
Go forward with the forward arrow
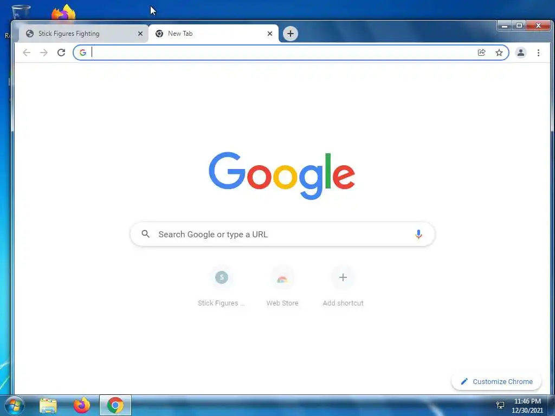pyautogui.click(x=44, y=53)
